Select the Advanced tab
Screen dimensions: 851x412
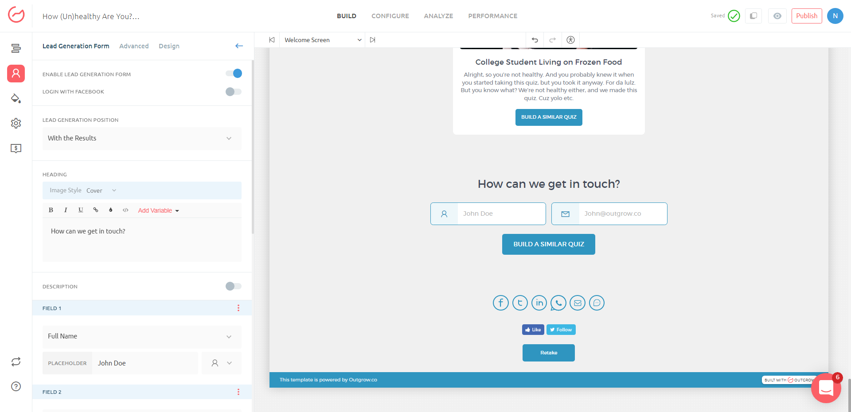tap(134, 46)
